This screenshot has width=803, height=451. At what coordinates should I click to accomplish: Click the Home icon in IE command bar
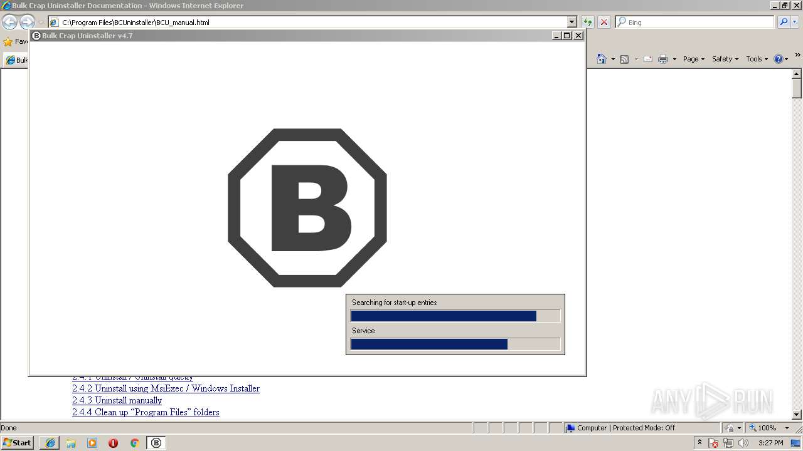[x=602, y=59]
